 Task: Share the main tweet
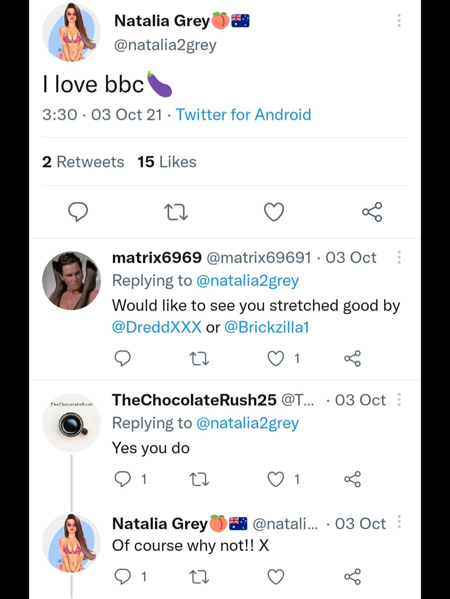(372, 212)
